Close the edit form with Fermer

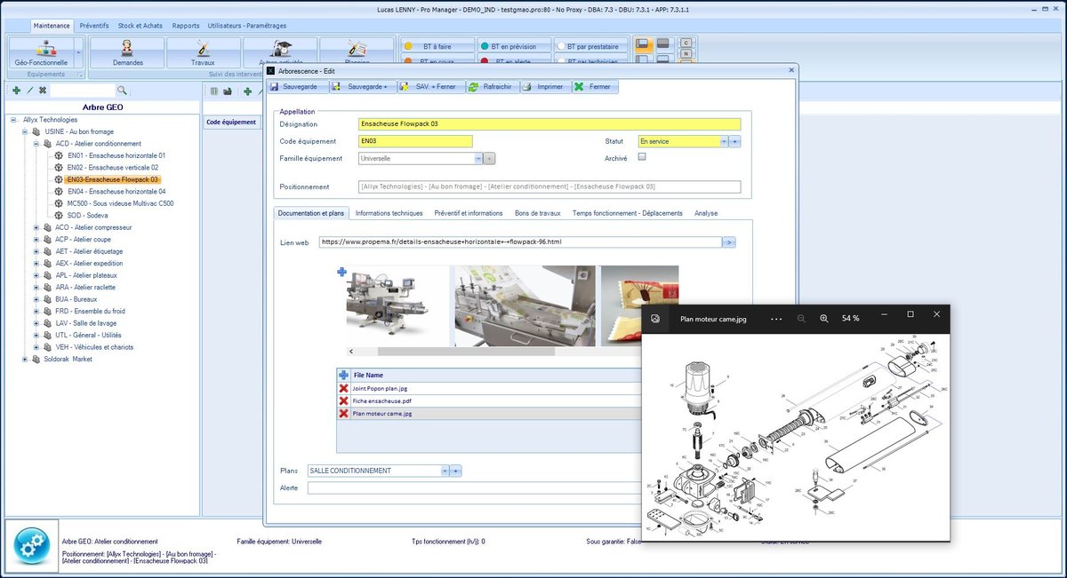tap(593, 87)
